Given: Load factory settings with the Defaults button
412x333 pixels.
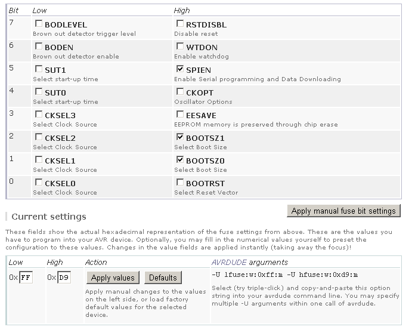Looking at the screenshot, I should pyautogui.click(x=163, y=277).
